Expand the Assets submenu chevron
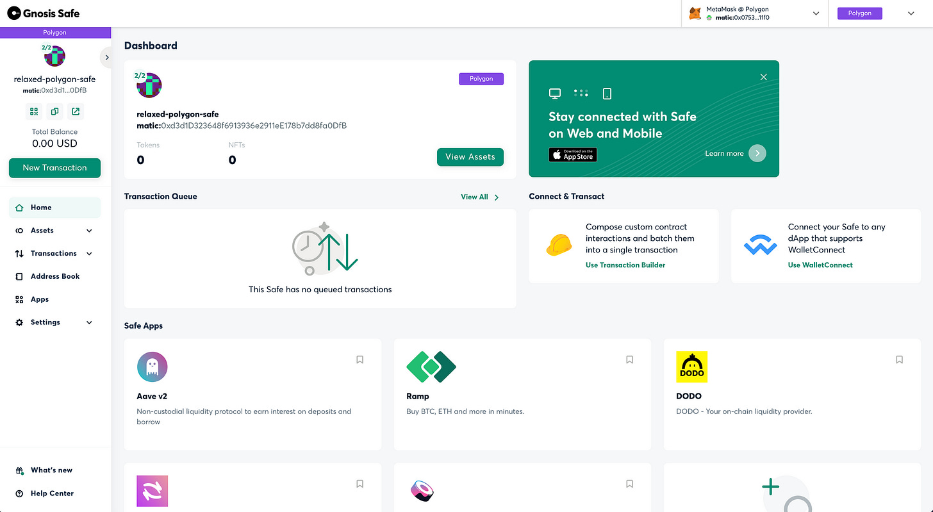Screen dimensions: 933x512 point(89,231)
